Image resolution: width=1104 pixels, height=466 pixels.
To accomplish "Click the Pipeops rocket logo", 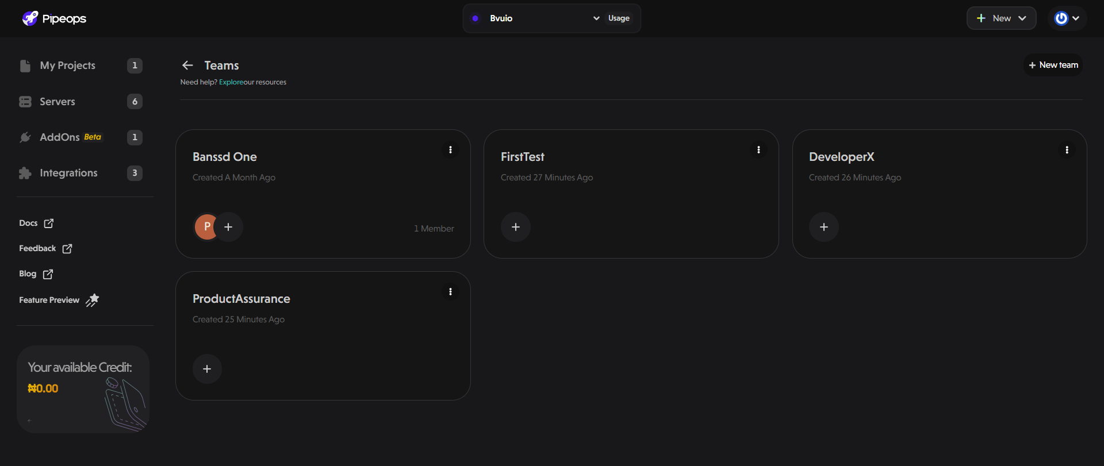I will click(x=30, y=18).
